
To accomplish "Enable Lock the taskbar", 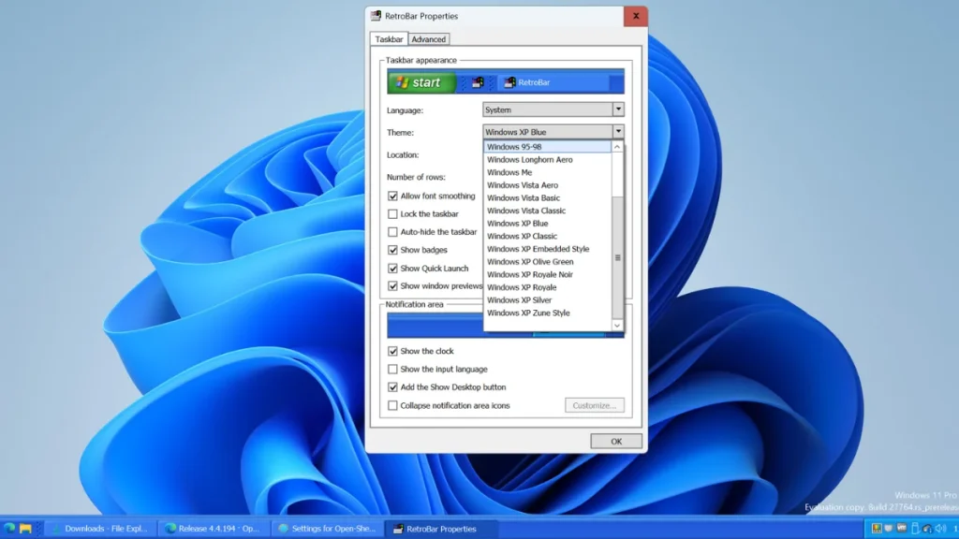I will click(392, 213).
